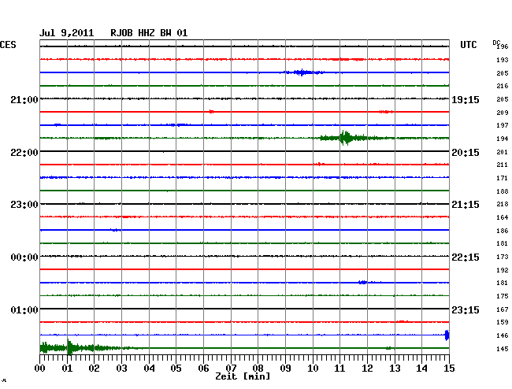
Task: Click the DC value '201'
Action: coord(503,152)
